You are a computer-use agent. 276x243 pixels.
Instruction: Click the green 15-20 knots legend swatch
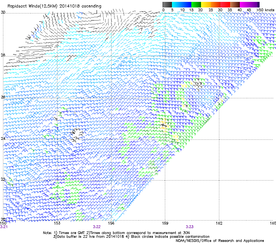tap(196, 4)
